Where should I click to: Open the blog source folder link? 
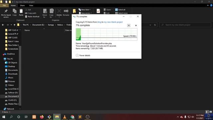(99, 22)
